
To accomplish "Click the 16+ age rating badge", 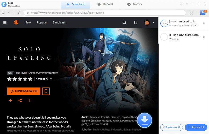I will click(10, 73).
